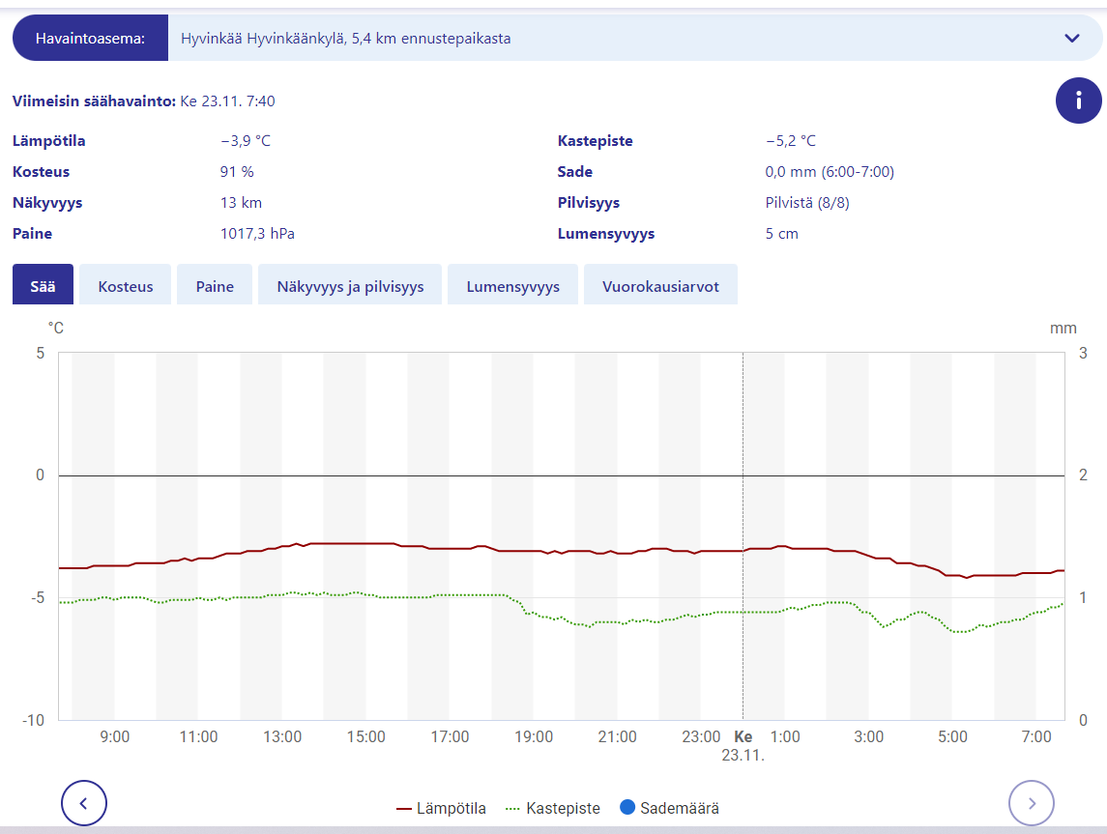
Task: Open the Vuorokausiarvot tab
Action: coord(660,286)
